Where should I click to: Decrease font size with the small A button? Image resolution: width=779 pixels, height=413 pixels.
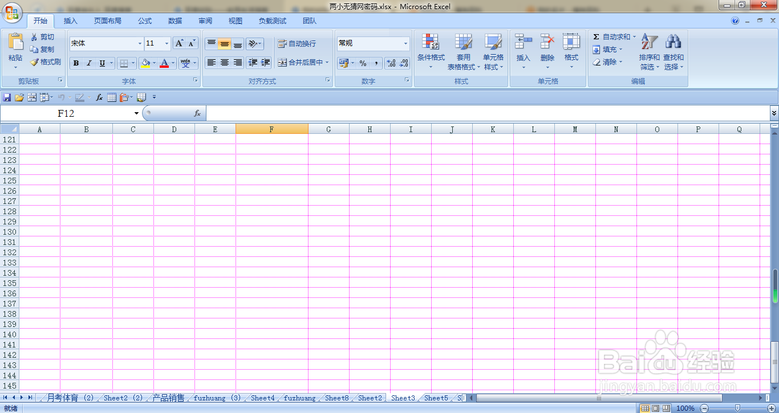pos(192,43)
